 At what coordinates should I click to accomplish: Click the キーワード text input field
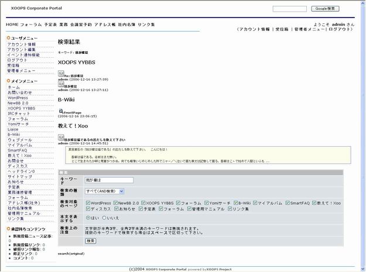[x=109, y=180]
